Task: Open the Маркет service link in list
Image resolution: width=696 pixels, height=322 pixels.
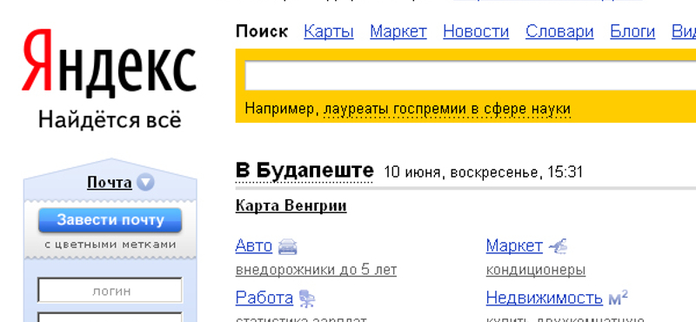Action: click(514, 245)
